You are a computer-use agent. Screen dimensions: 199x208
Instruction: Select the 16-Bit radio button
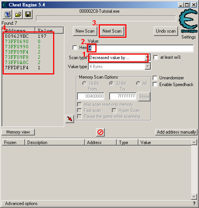coord(85,83)
